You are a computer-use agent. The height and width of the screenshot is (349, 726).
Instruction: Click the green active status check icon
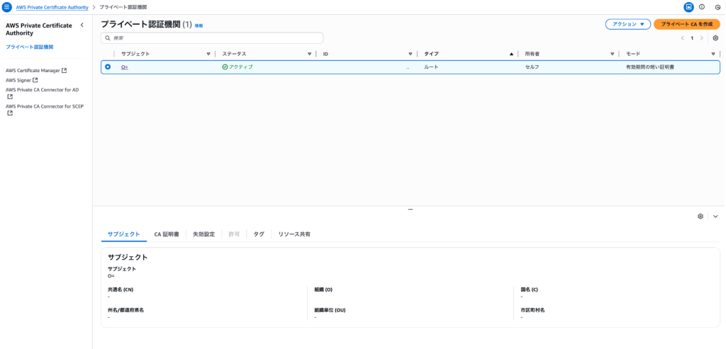pos(225,67)
